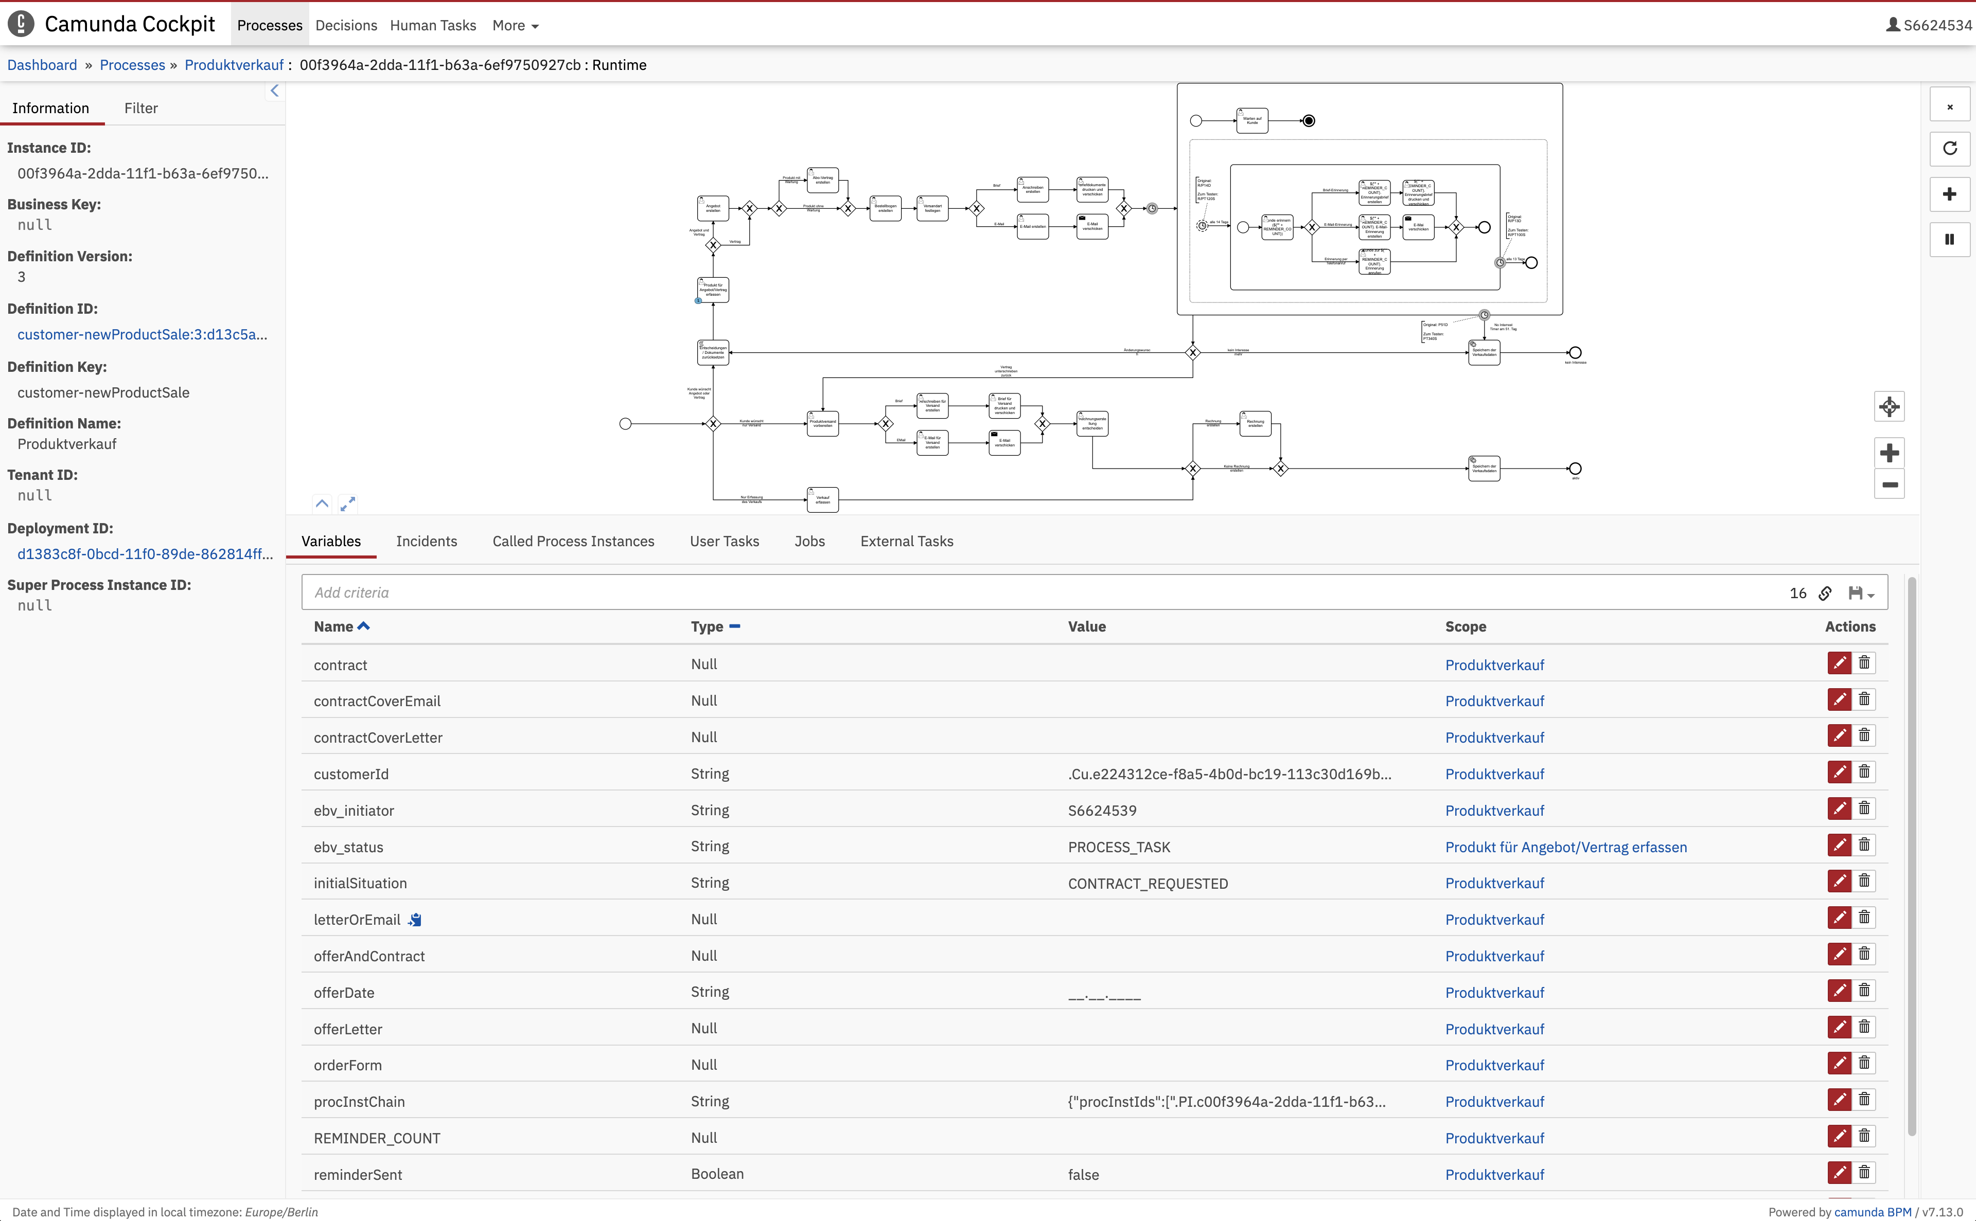Switch to the Filter sidebar tab
Viewport: 1976px width, 1221px height.
click(x=140, y=108)
